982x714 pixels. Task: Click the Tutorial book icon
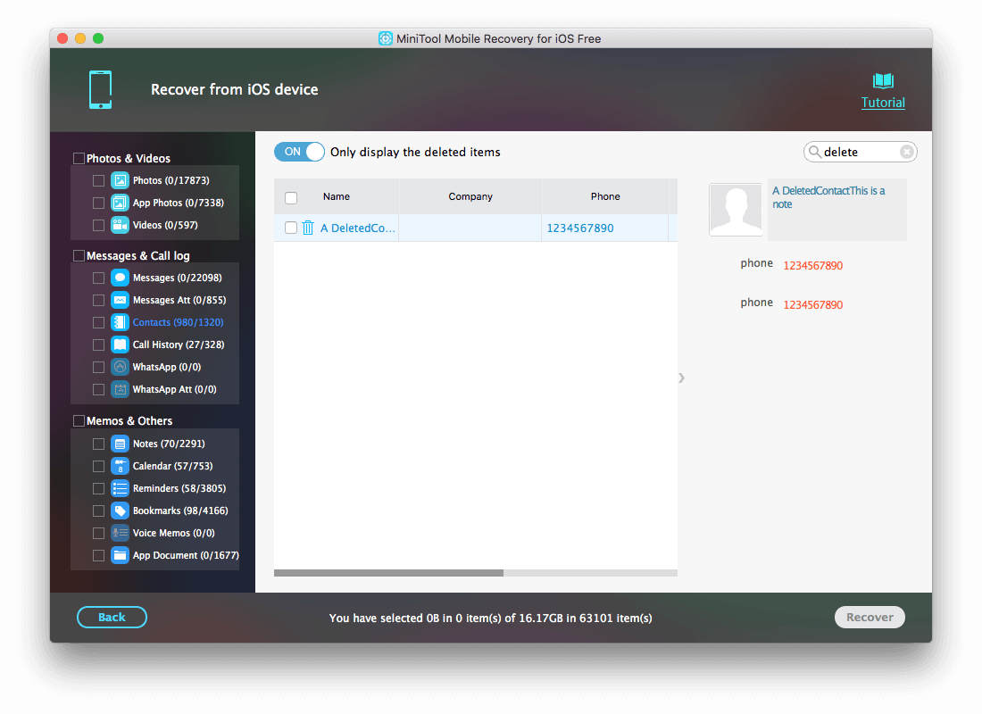click(883, 81)
